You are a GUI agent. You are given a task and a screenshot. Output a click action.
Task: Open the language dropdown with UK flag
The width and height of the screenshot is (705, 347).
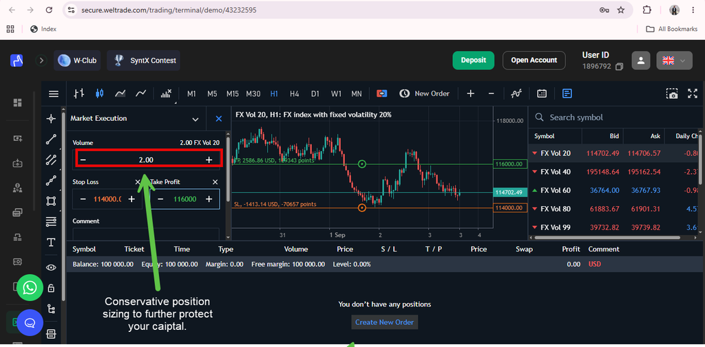pos(674,60)
